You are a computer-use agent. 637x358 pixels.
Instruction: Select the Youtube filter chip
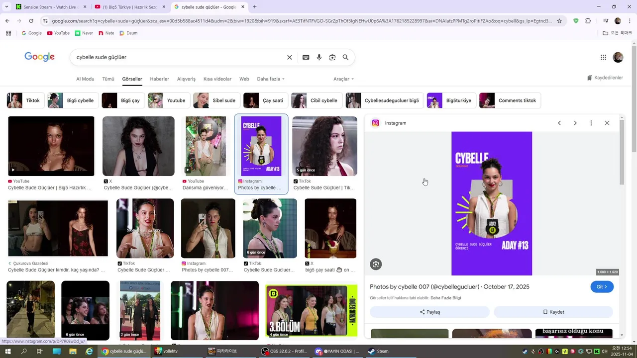pyautogui.click(x=169, y=100)
